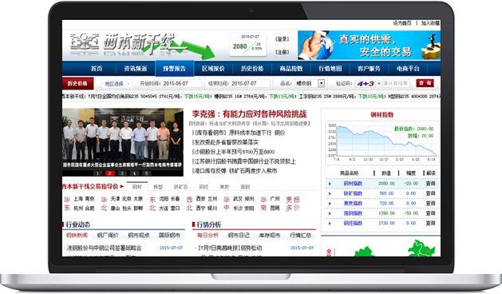The image size is (502, 294).
Task: Click the red 查询 search button
Action: [x=425, y=83]
